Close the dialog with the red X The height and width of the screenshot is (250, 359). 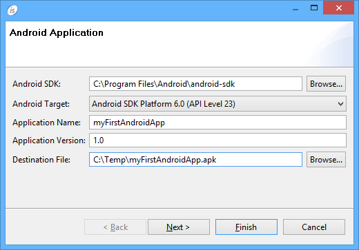[x=338, y=8]
